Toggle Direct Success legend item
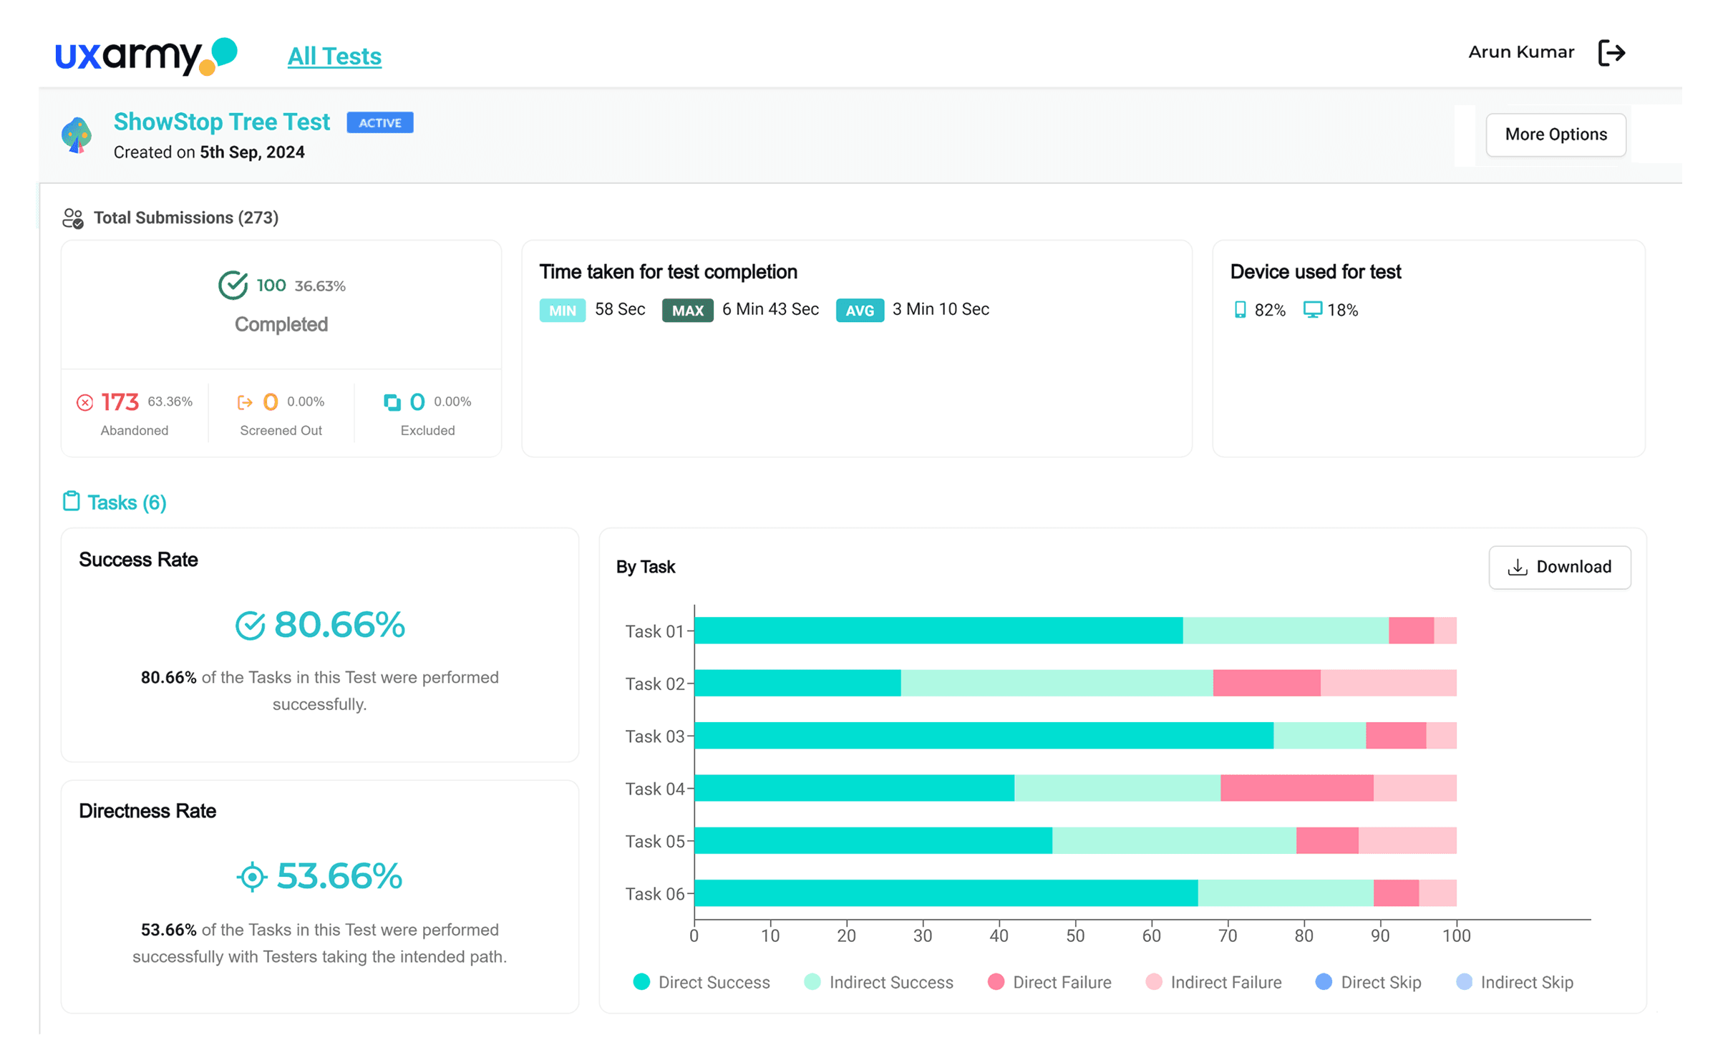1718x1045 pixels. pos(702,982)
